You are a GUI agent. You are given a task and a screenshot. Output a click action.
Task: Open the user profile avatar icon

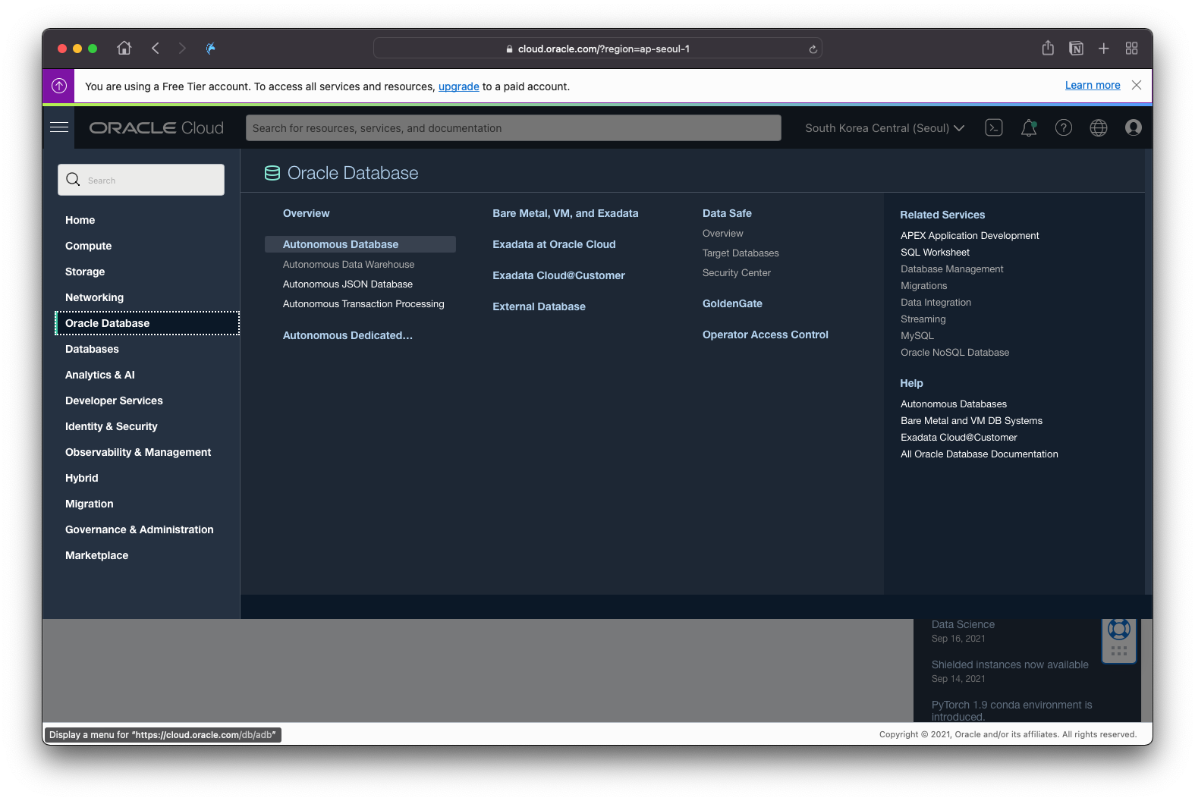tap(1134, 127)
